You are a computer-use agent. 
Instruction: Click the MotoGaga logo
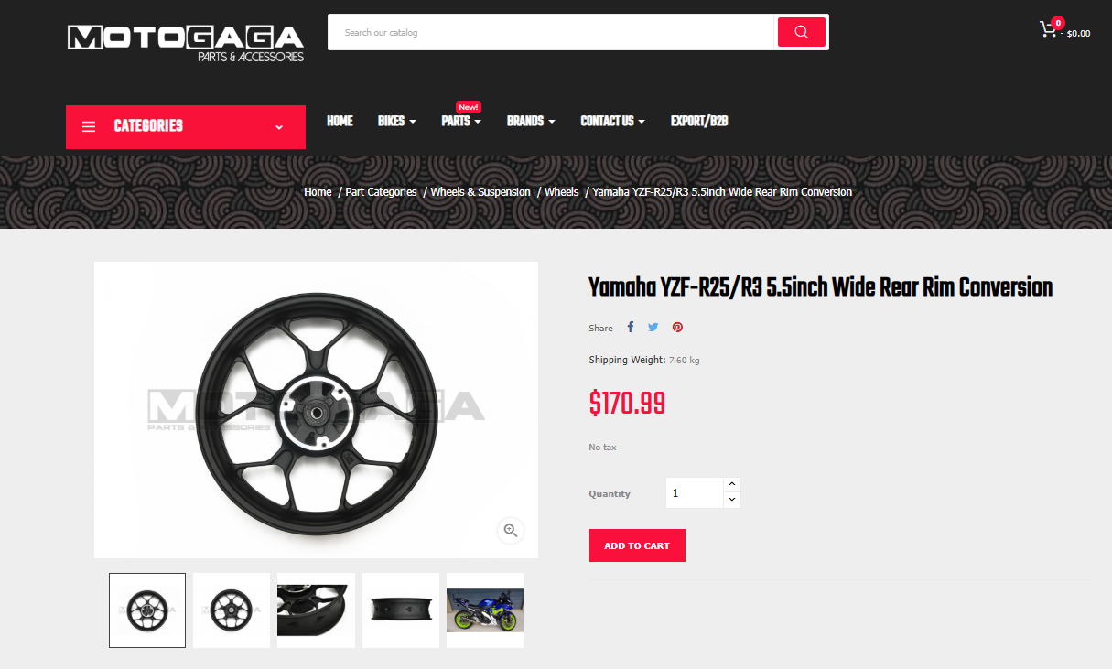(x=185, y=43)
